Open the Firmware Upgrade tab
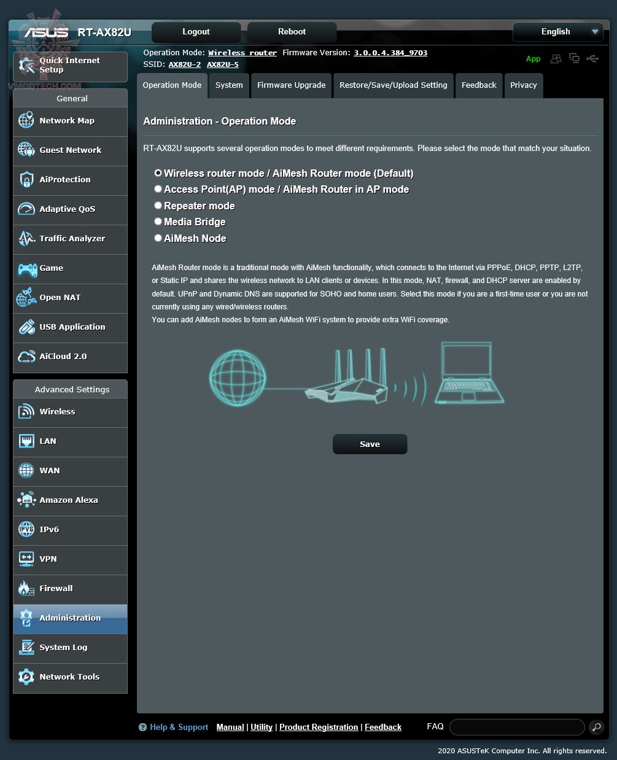Screen dimensions: 617x760 tap(291, 85)
